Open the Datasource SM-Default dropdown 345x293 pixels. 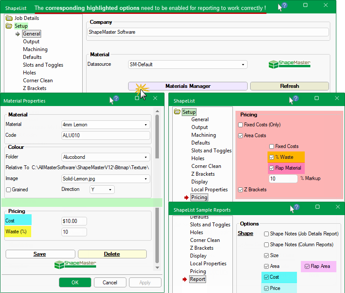(188, 64)
